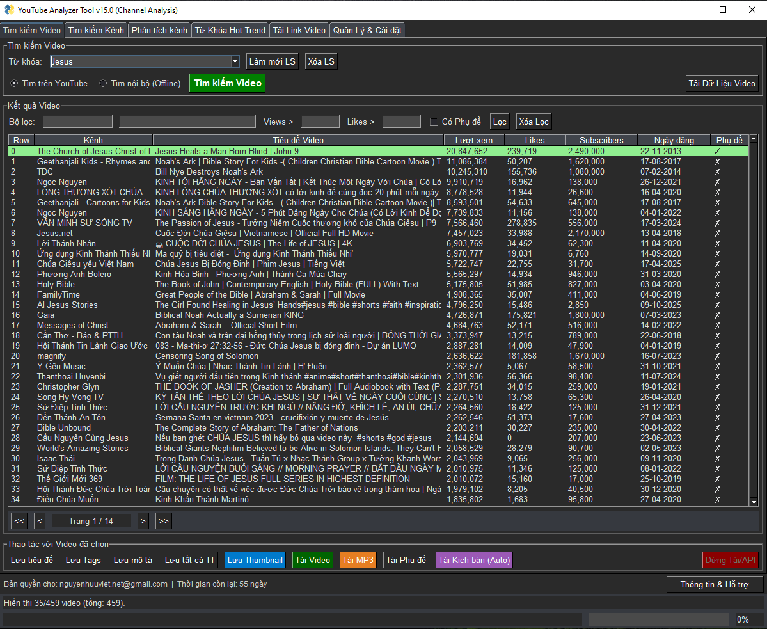Click 'Tải Dữ Liệu Video' button
Image resolution: width=767 pixels, height=629 pixels.
click(722, 84)
